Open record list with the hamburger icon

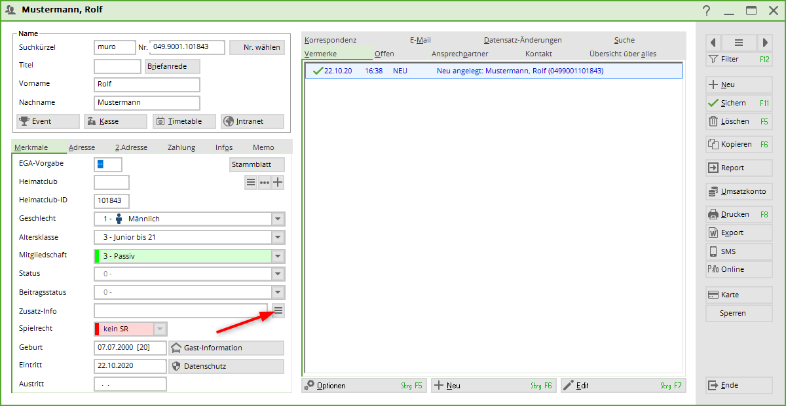tap(738, 43)
